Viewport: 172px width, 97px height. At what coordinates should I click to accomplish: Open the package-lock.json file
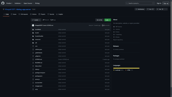point(40,73)
